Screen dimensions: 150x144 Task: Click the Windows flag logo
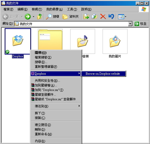144,9
